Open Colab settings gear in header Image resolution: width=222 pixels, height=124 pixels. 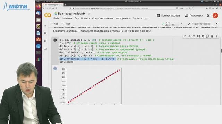208,15
